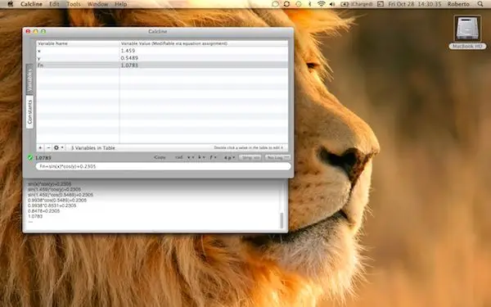Click the chat bubble menu bar icon
This screenshot has height=307, width=491.
(x=275, y=4)
